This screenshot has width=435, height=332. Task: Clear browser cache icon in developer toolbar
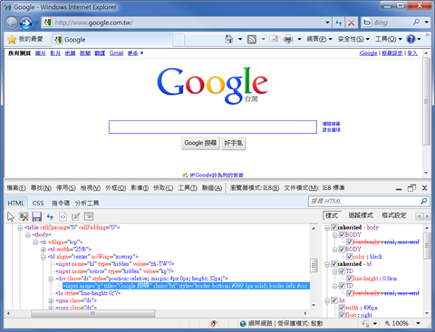[24, 216]
